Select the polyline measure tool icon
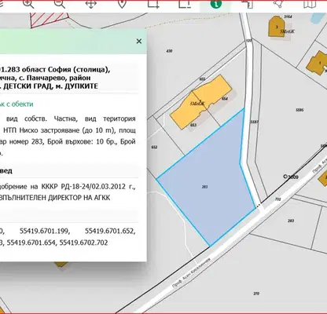The width and height of the screenshot is (327, 314). (278, 4)
